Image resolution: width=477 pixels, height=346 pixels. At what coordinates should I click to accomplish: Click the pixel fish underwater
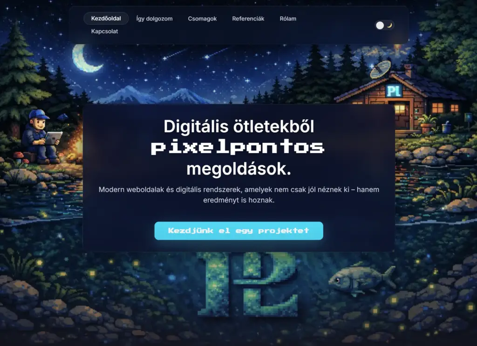point(362,280)
